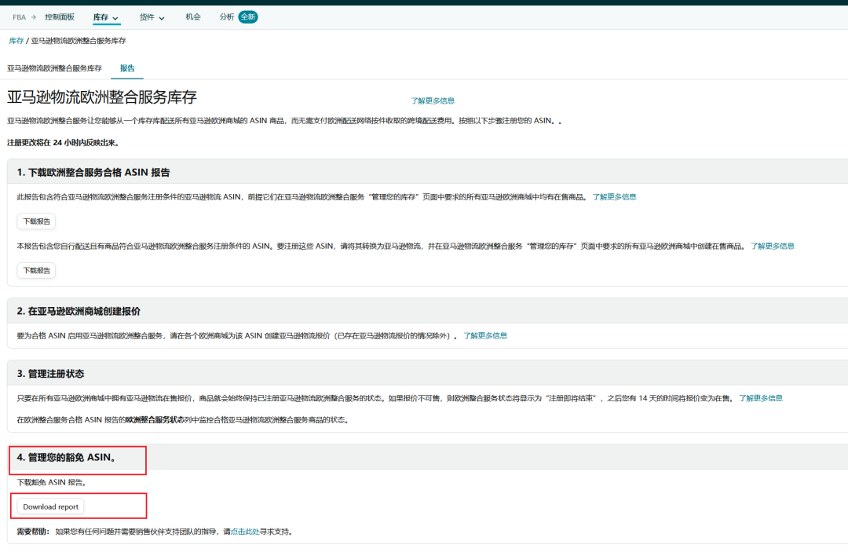
Task: Click heading 2. 在亚马逊欧洲商城创建报价
Action: click(x=79, y=312)
